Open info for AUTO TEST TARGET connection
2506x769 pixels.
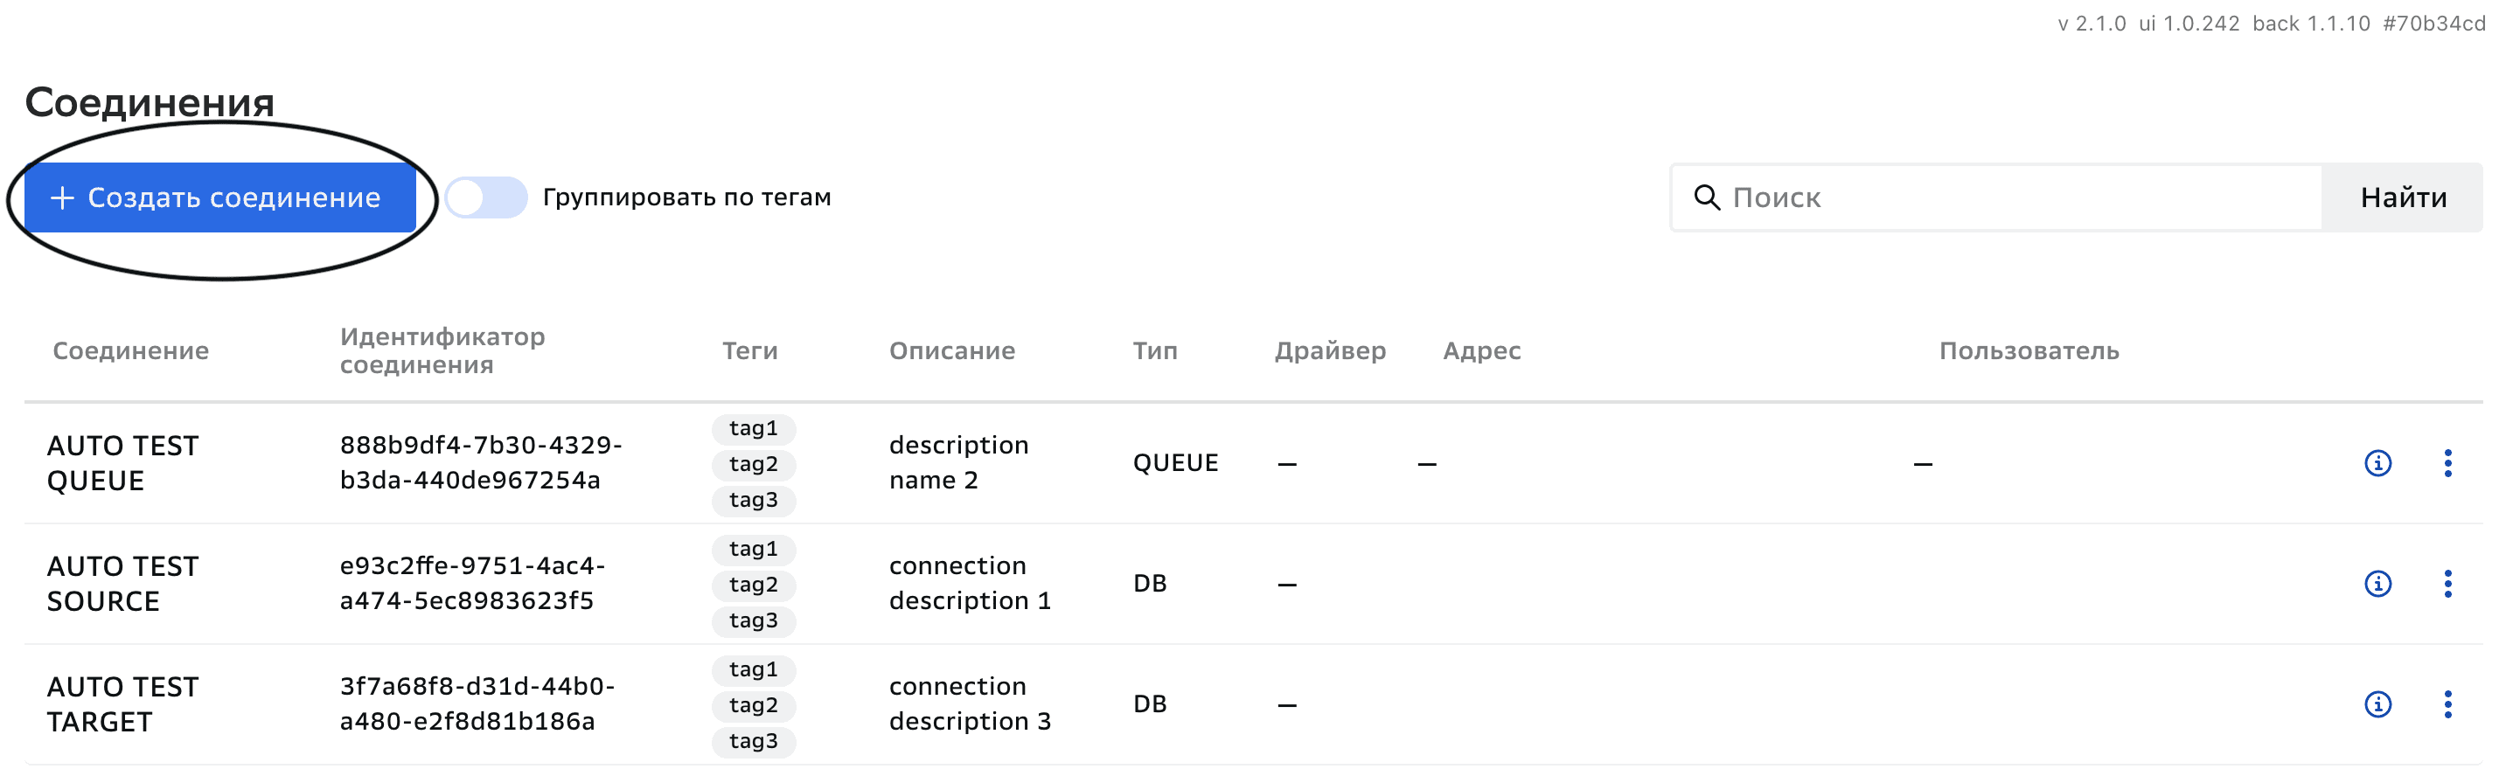[2377, 703]
